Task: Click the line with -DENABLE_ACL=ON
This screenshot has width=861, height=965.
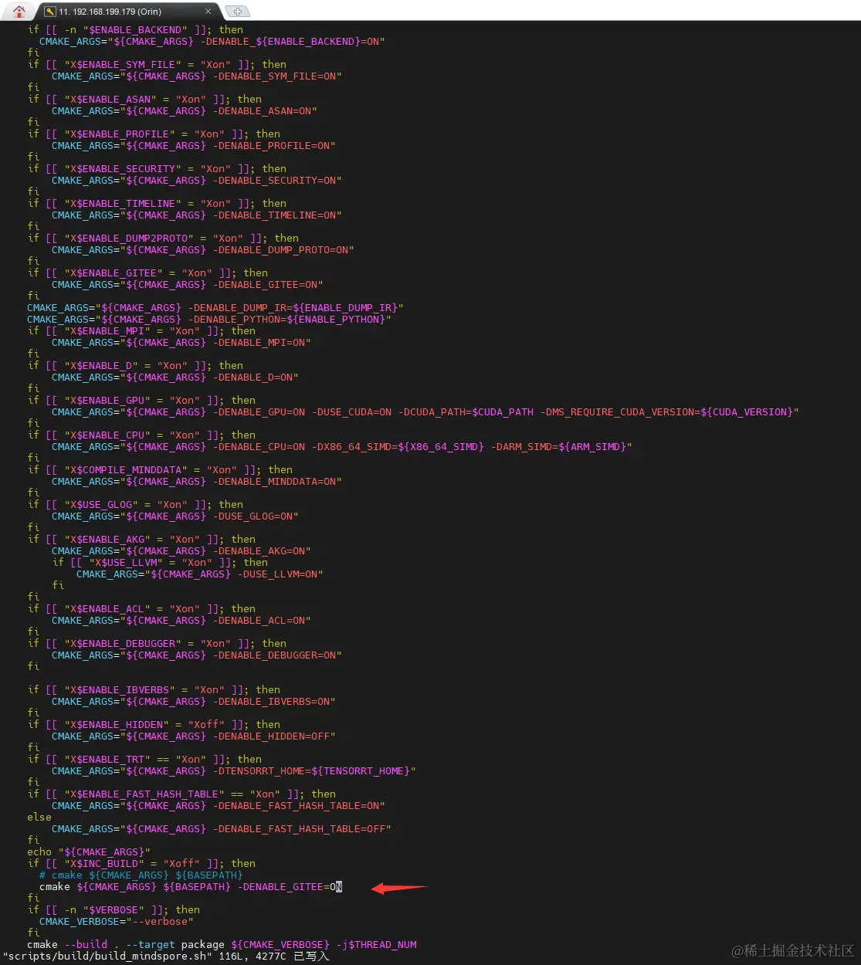Action: tap(181, 621)
